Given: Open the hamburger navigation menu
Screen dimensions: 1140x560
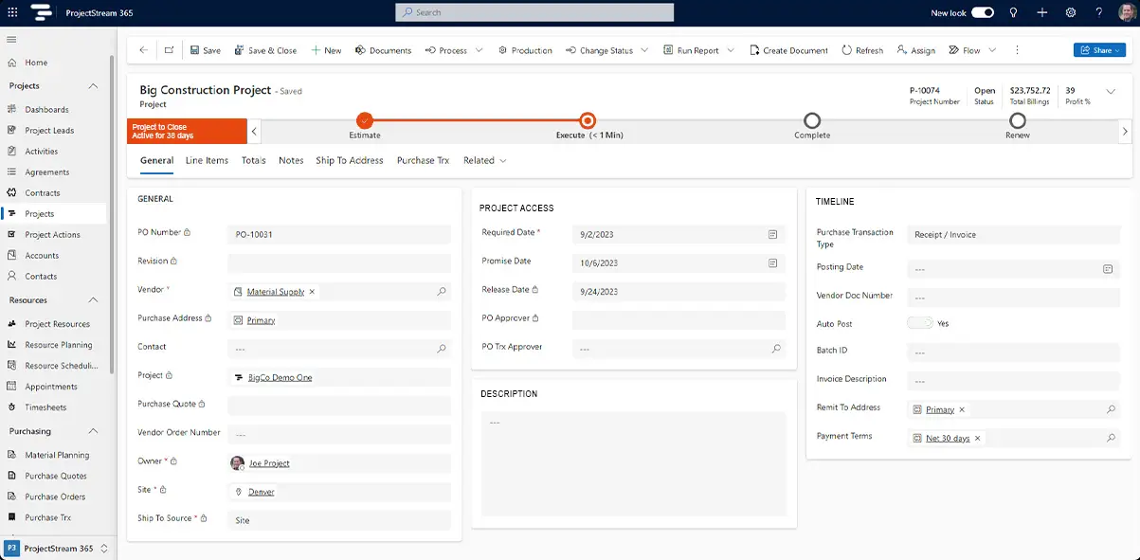Looking at the screenshot, I should click(x=12, y=40).
